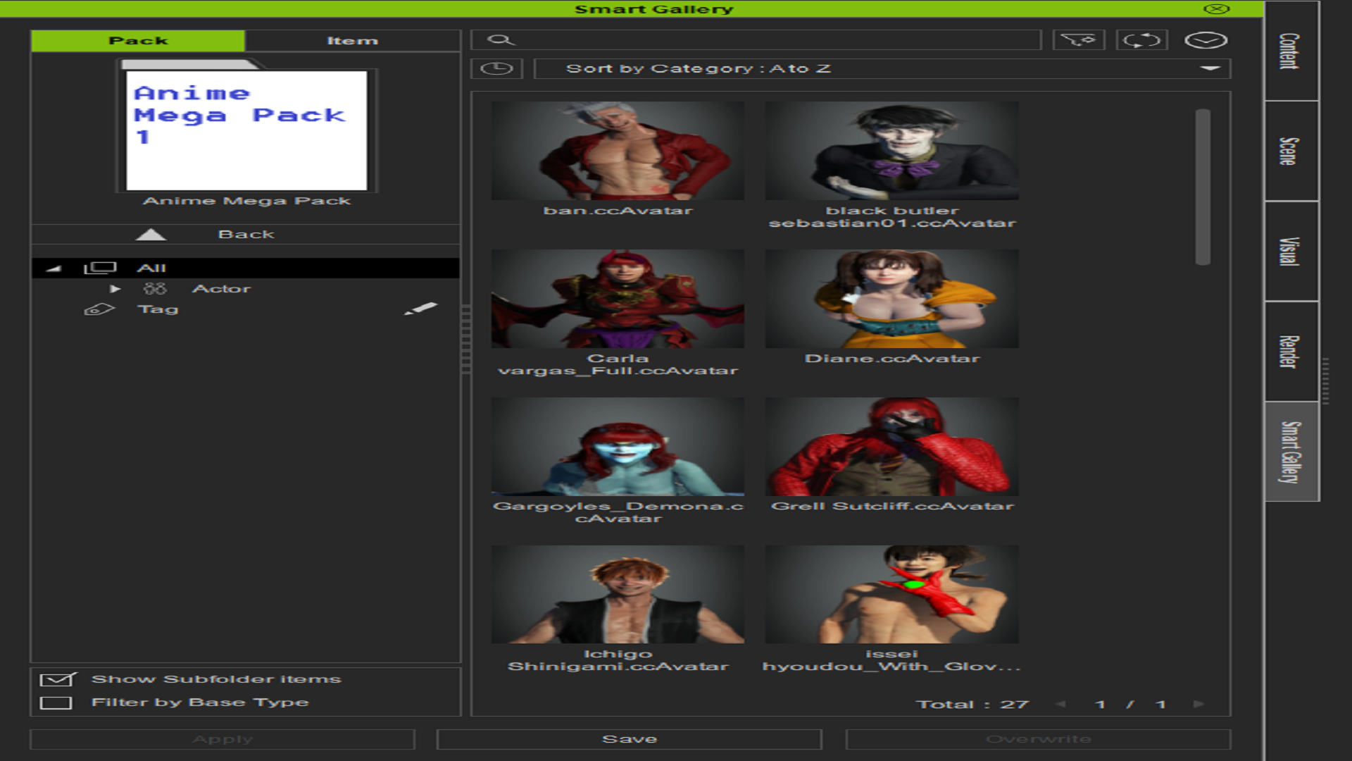Open the Content side tab
Screen dimensions: 1352x761
click(x=1291, y=51)
